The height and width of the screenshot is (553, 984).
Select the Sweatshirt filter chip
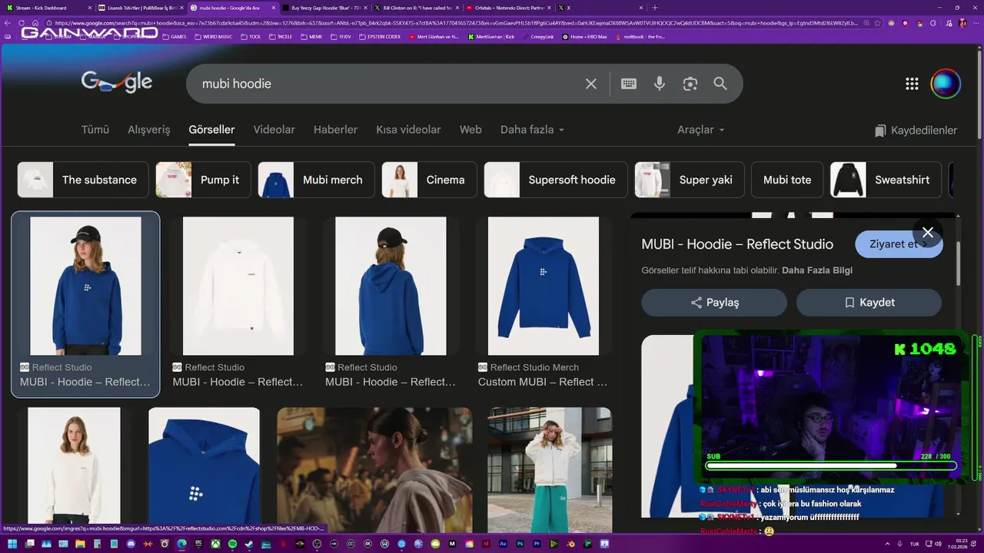pyautogui.click(x=886, y=180)
